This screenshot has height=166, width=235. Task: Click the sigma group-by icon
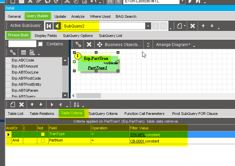pyautogui.click(x=148, y=45)
